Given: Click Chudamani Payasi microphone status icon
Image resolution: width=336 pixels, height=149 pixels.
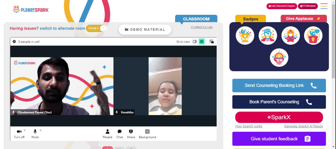Looking at the screenshot, I should (x=14, y=112).
